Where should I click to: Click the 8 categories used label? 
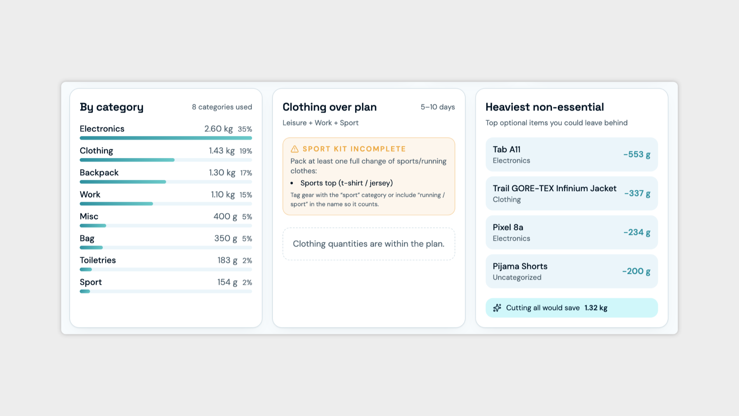pos(222,107)
